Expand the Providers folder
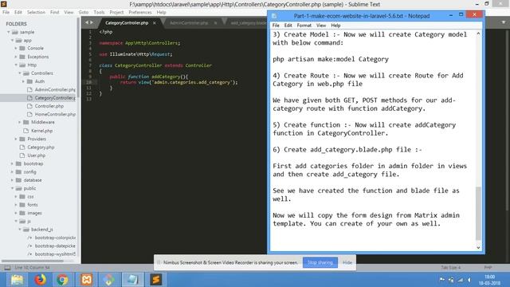 click(16, 139)
